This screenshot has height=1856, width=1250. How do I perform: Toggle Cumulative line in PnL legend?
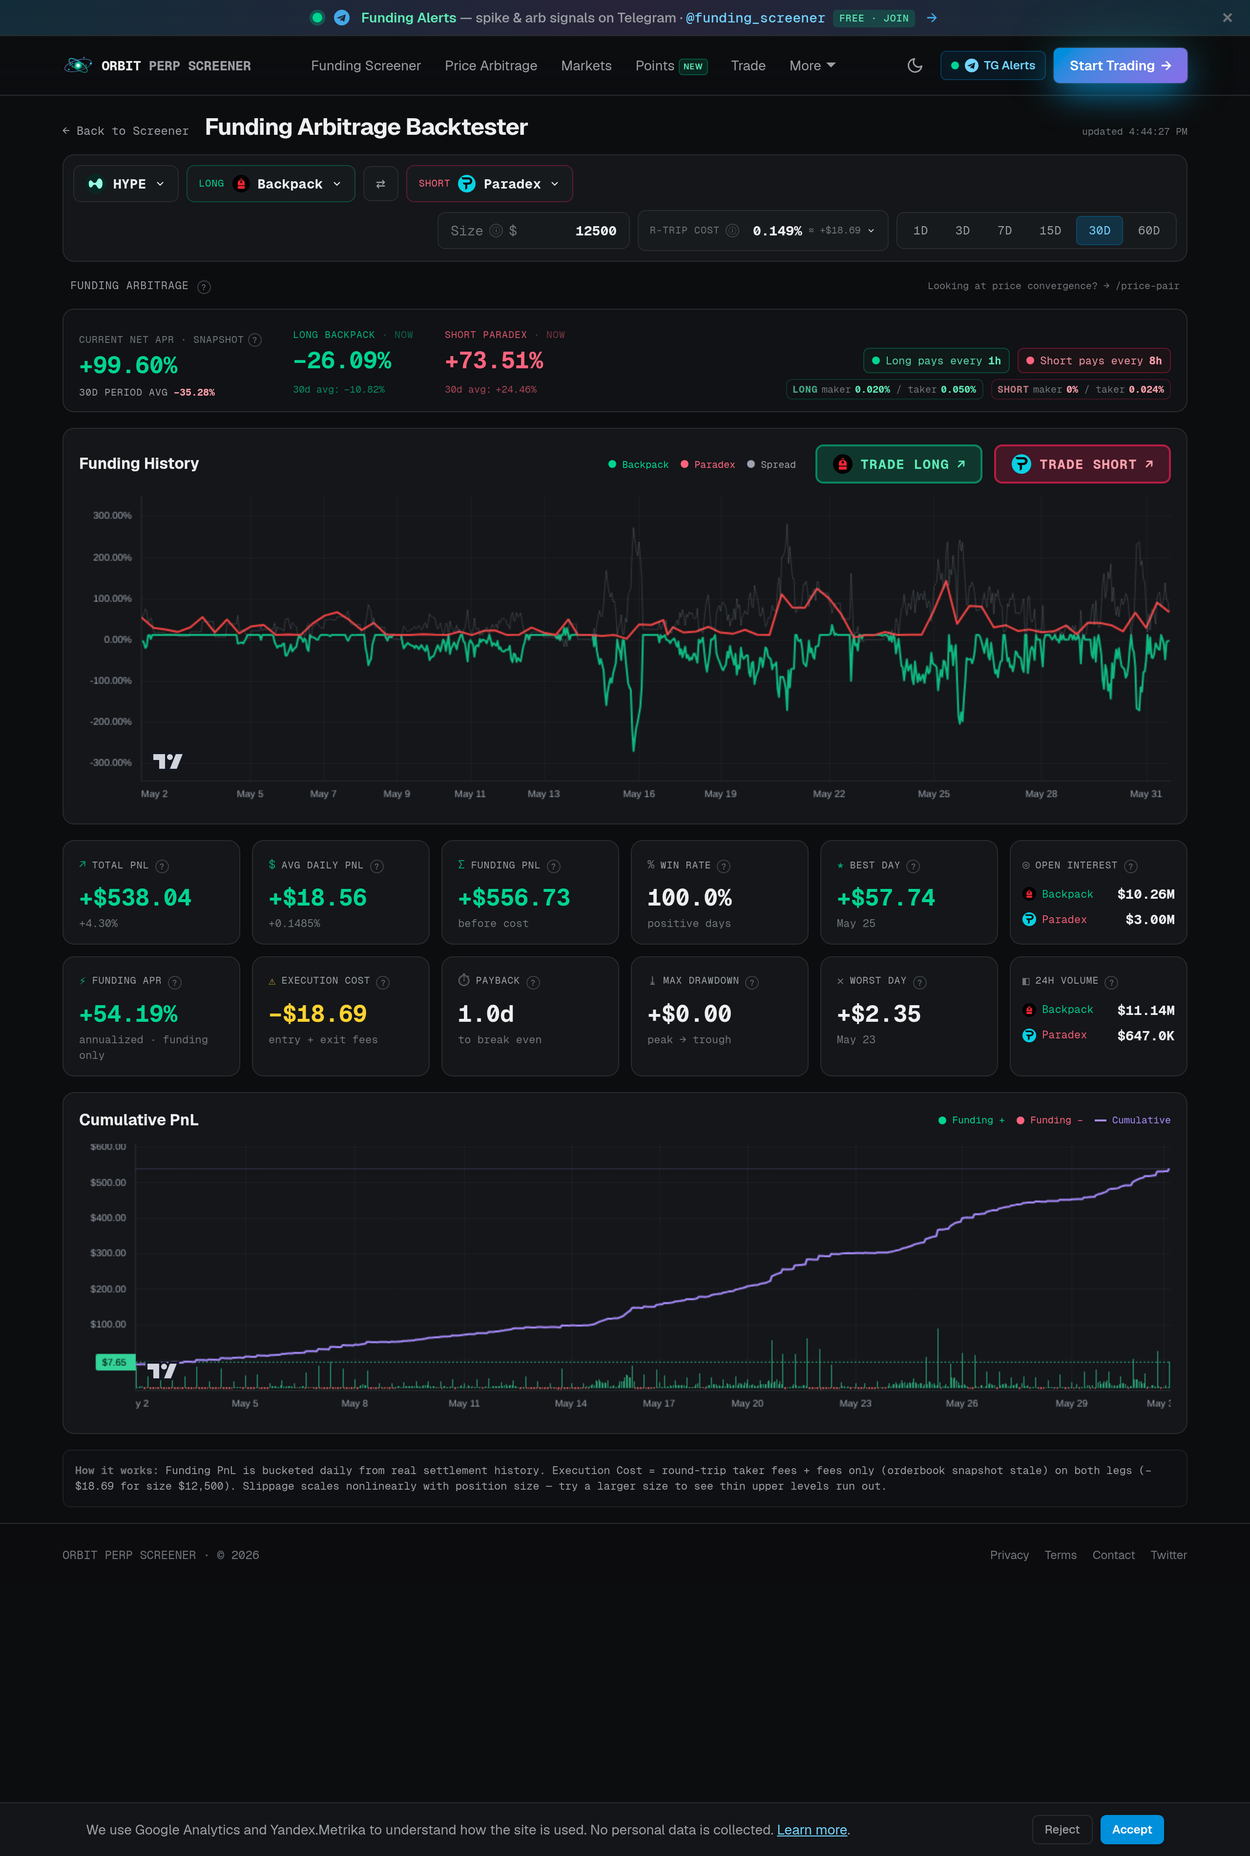(x=1133, y=1120)
